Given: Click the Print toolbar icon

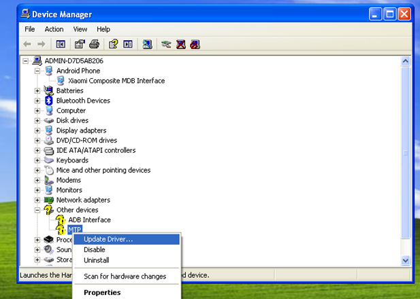Looking at the screenshot, I should click(94, 44).
